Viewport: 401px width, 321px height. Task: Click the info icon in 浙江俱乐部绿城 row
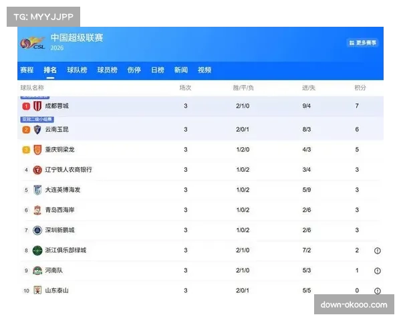[x=378, y=251]
